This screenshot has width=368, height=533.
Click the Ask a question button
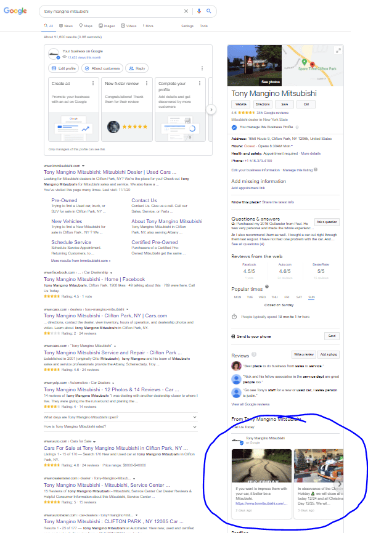pyautogui.click(x=327, y=222)
